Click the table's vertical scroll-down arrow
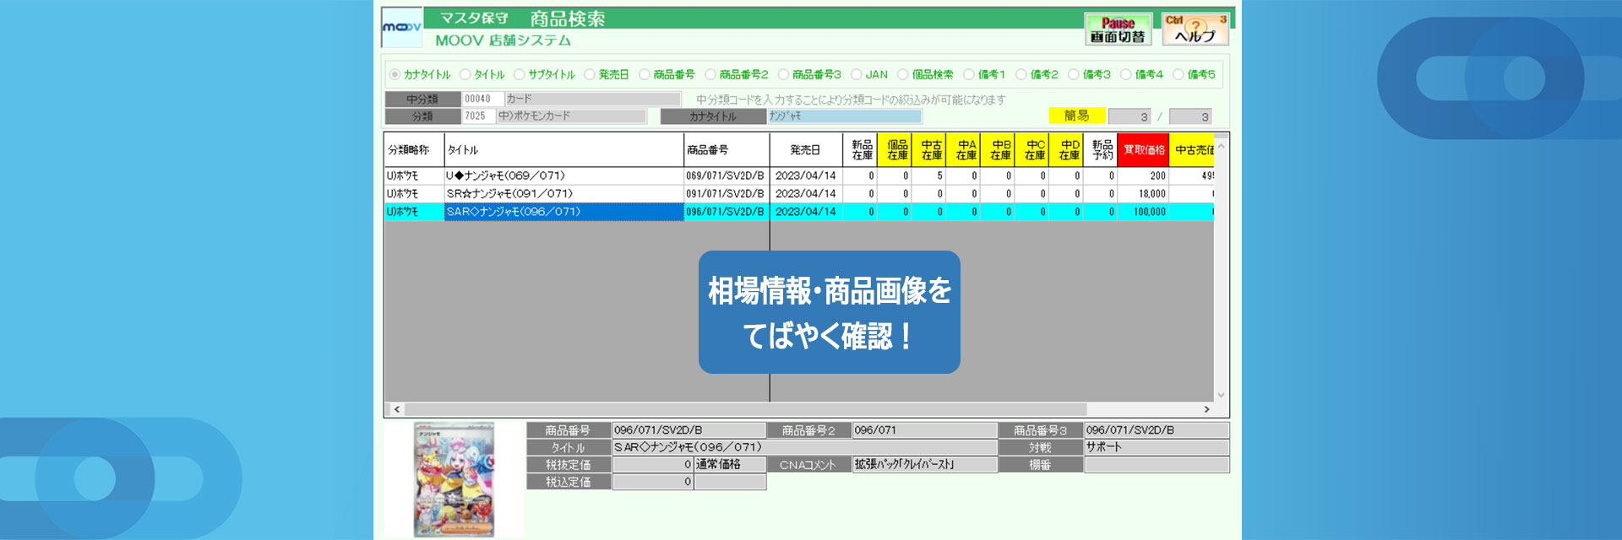The width and height of the screenshot is (1622, 540). [1221, 395]
